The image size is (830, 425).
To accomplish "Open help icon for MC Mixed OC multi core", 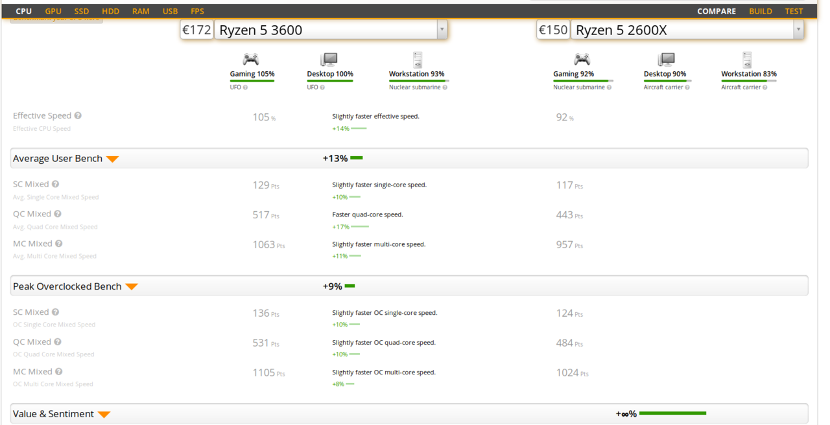I will (x=59, y=372).
